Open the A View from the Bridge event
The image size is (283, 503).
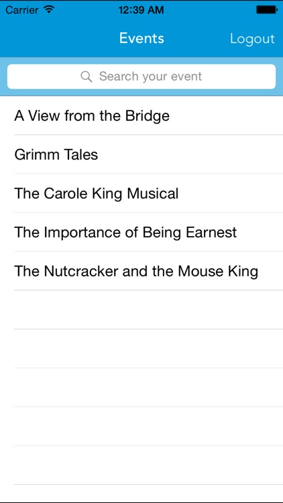point(141,115)
